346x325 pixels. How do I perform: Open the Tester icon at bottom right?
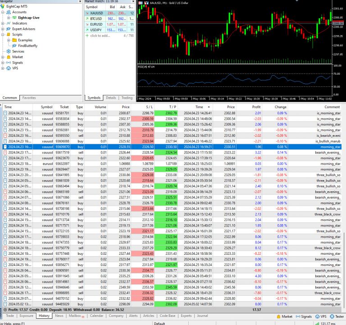[x=332, y=316]
